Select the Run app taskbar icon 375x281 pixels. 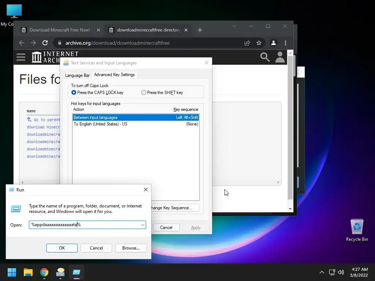(77, 272)
